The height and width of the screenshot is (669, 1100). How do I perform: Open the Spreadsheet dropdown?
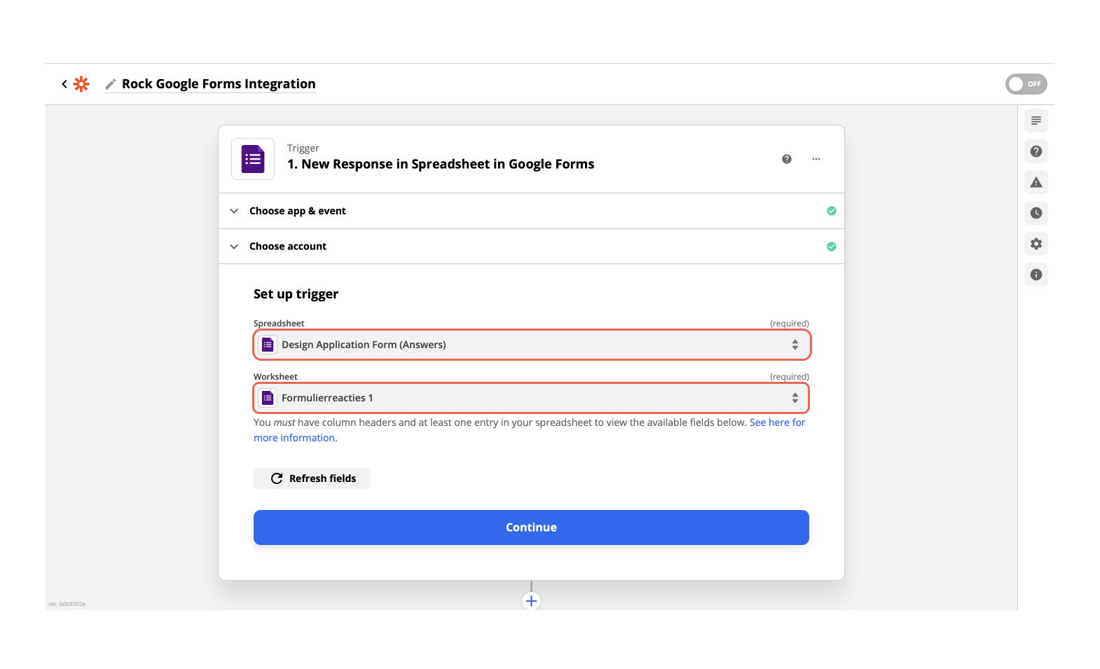pos(531,345)
